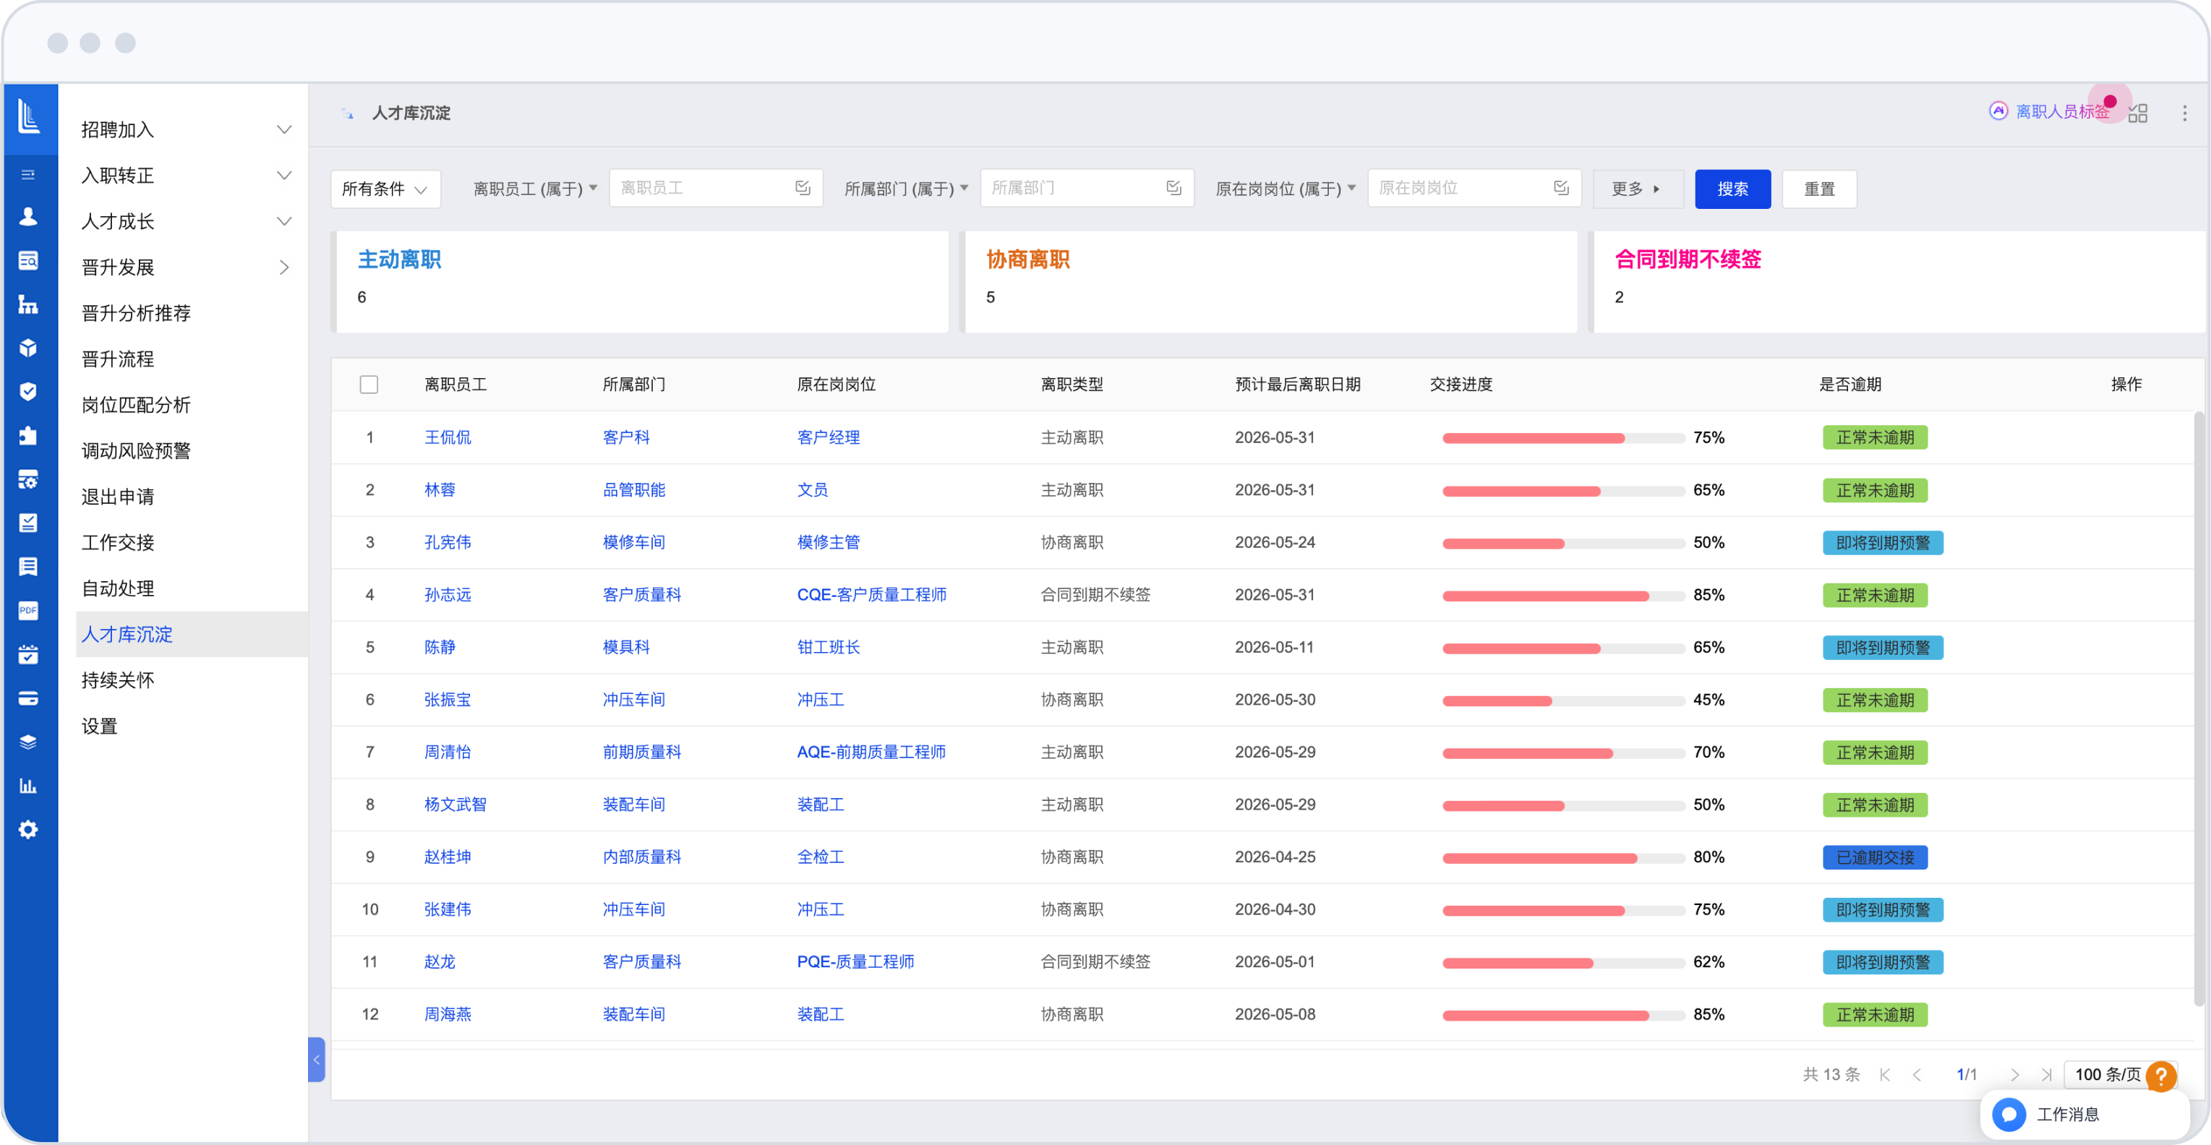Screen dimensions: 2211x1145
Task: Collapse the sidebar with the blue handle
Action: click(x=316, y=1059)
